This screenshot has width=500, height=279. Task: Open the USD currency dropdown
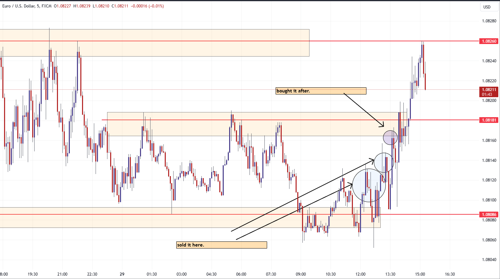point(487,7)
